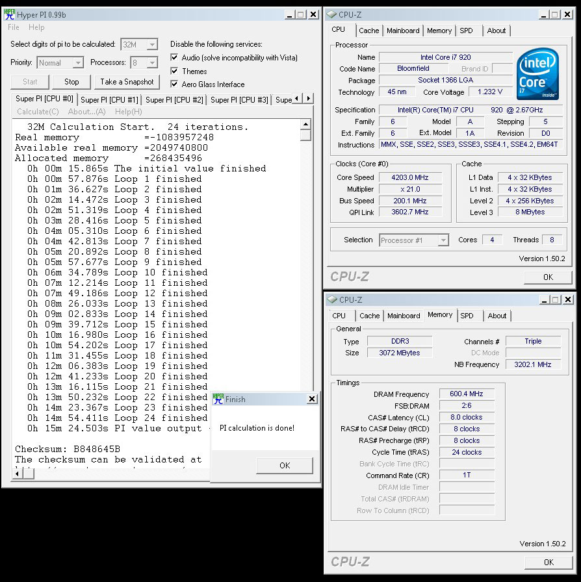Viewport: 581px width, 582px height.
Task: Click the NB Frequency value 3202.1 MHz
Action: [x=533, y=364]
